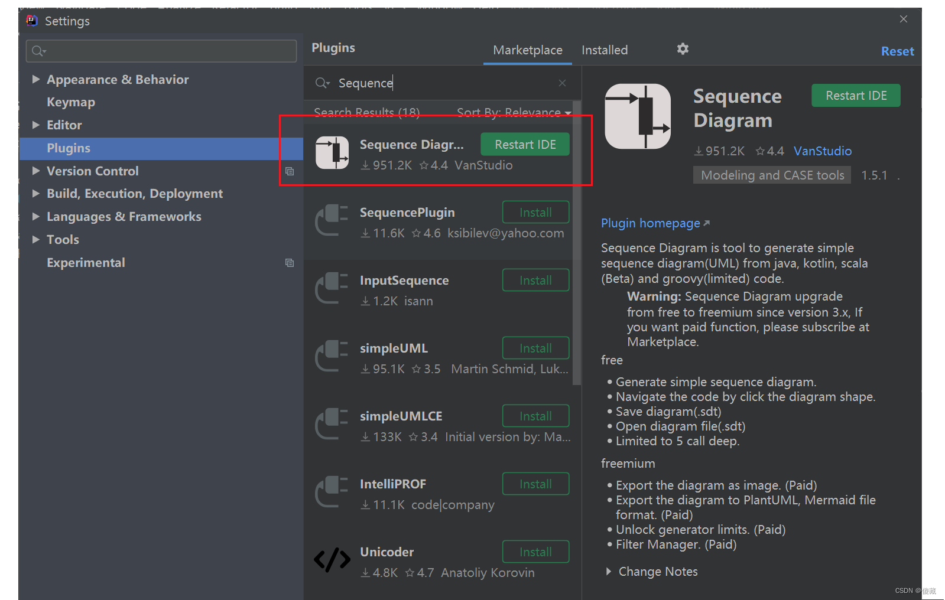Select Plugins in the settings tree
Image resolution: width=945 pixels, height=600 pixels.
click(161, 148)
